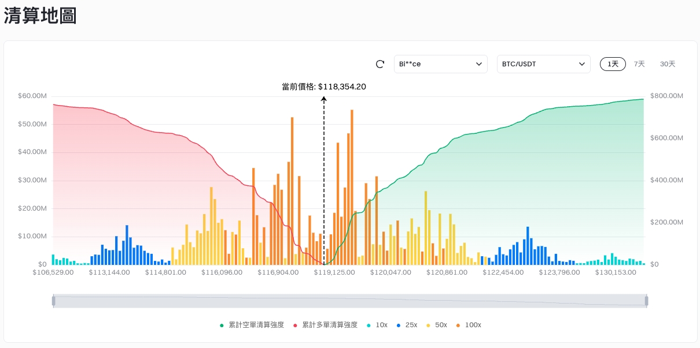The image size is (700, 348).
Task: Open the Bi**ce exchange dropdown
Action: coord(440,64)
